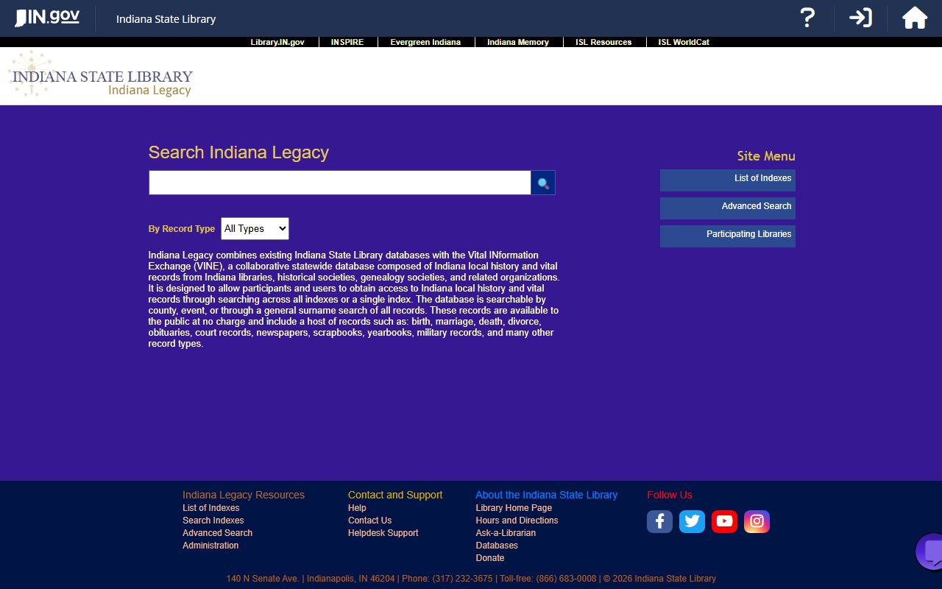Click the Contact and Support heading
Viewport: 942px width, 589px height.
(x=395, y=495)
